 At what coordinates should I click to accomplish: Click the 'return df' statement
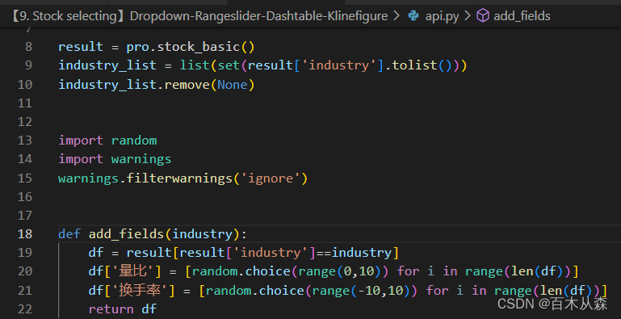[123, 309]
